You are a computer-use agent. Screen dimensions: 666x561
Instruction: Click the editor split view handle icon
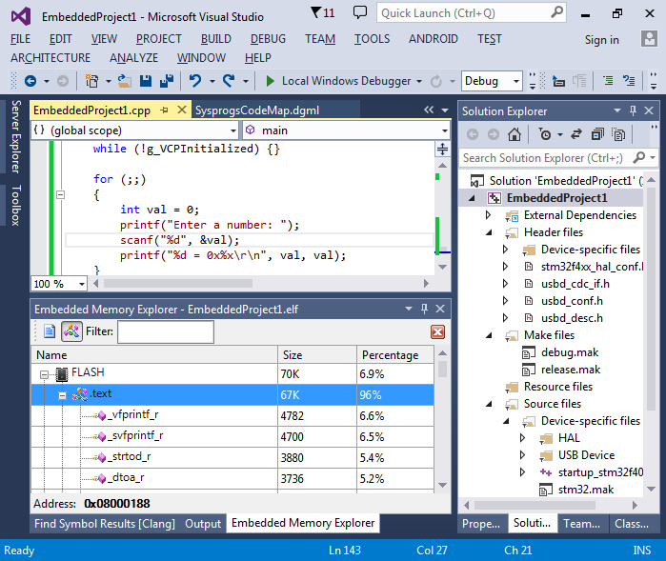click(442, 150)
